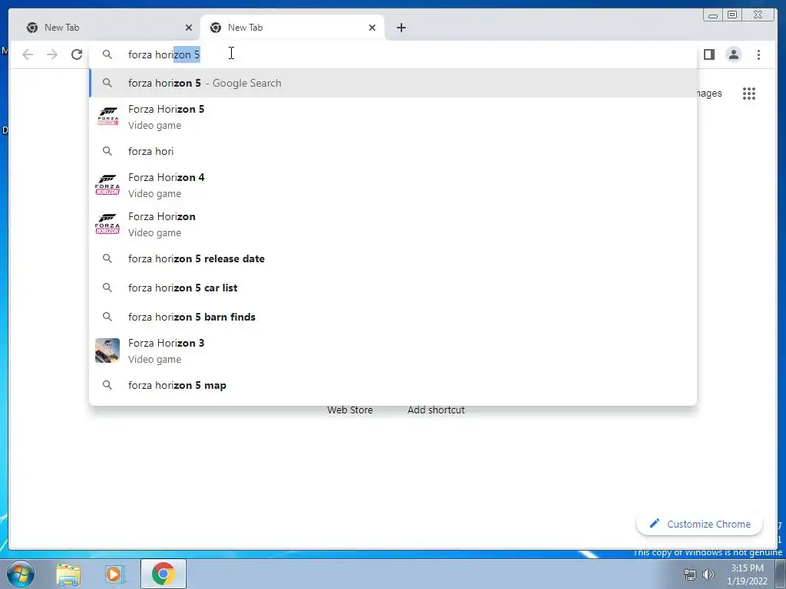786x589 pixels.
Task: Go back using the back arrow
Action: [x=28, y=54]
